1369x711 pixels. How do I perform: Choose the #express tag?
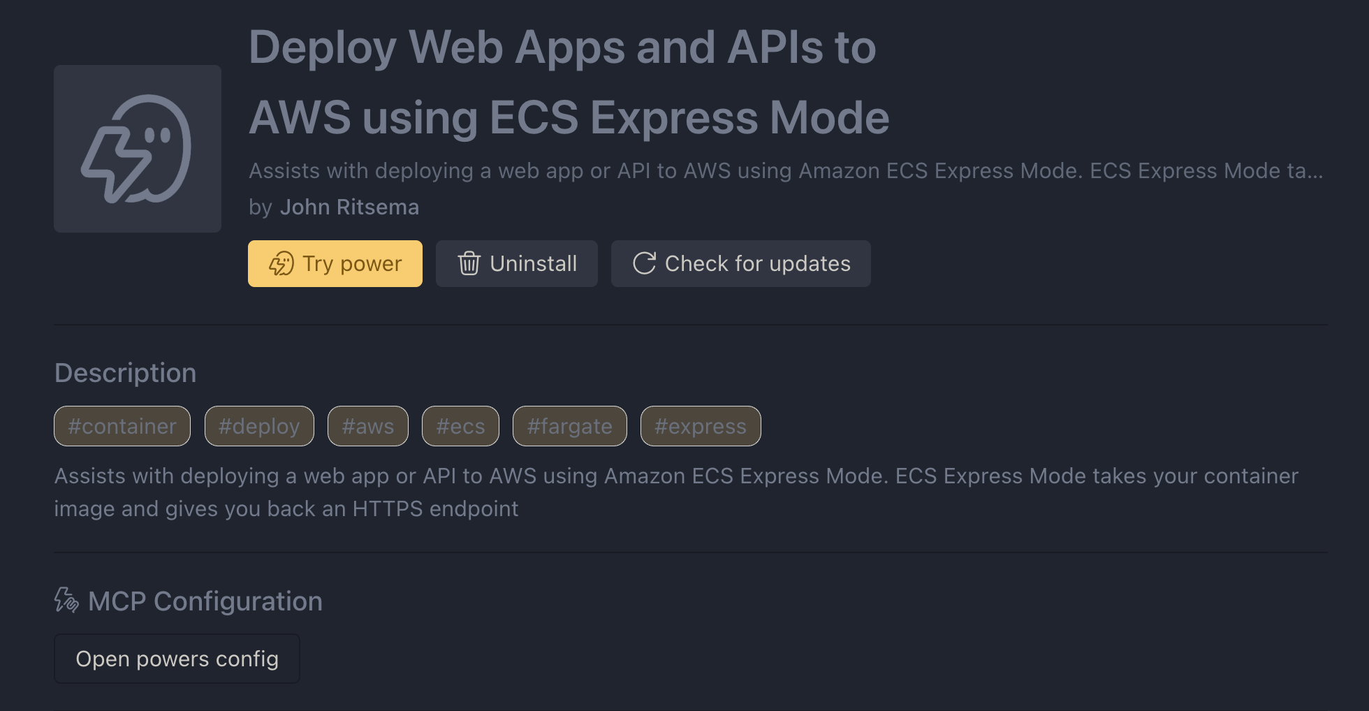click(x=701, y=426)
